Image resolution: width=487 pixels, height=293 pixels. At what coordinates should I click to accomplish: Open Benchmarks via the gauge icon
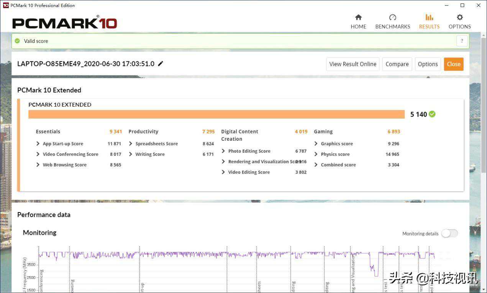pyautogui.click(x=392, y=17)
